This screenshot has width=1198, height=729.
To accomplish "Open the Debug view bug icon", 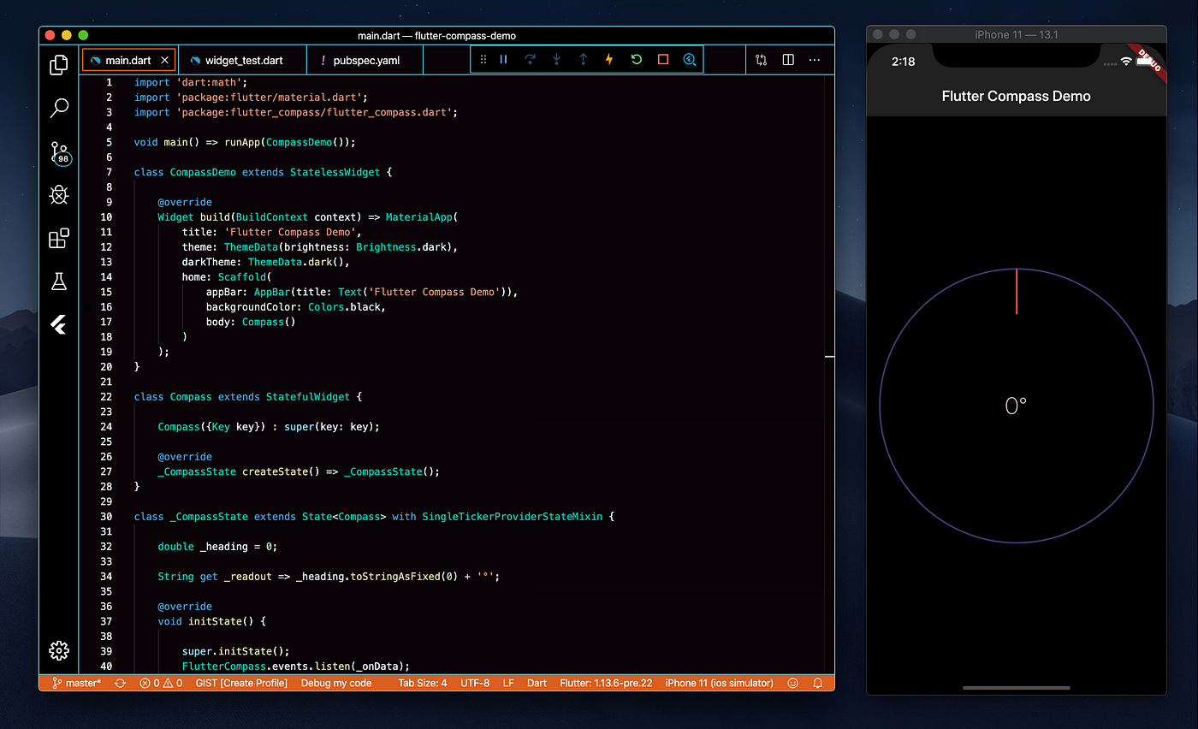I will pos(59,195).
